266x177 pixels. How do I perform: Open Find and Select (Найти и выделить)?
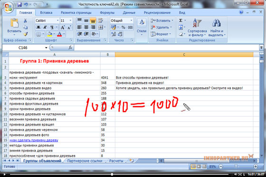(217, 28)
